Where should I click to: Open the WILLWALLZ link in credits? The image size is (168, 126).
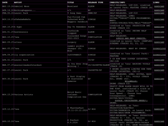coord(131,81)
